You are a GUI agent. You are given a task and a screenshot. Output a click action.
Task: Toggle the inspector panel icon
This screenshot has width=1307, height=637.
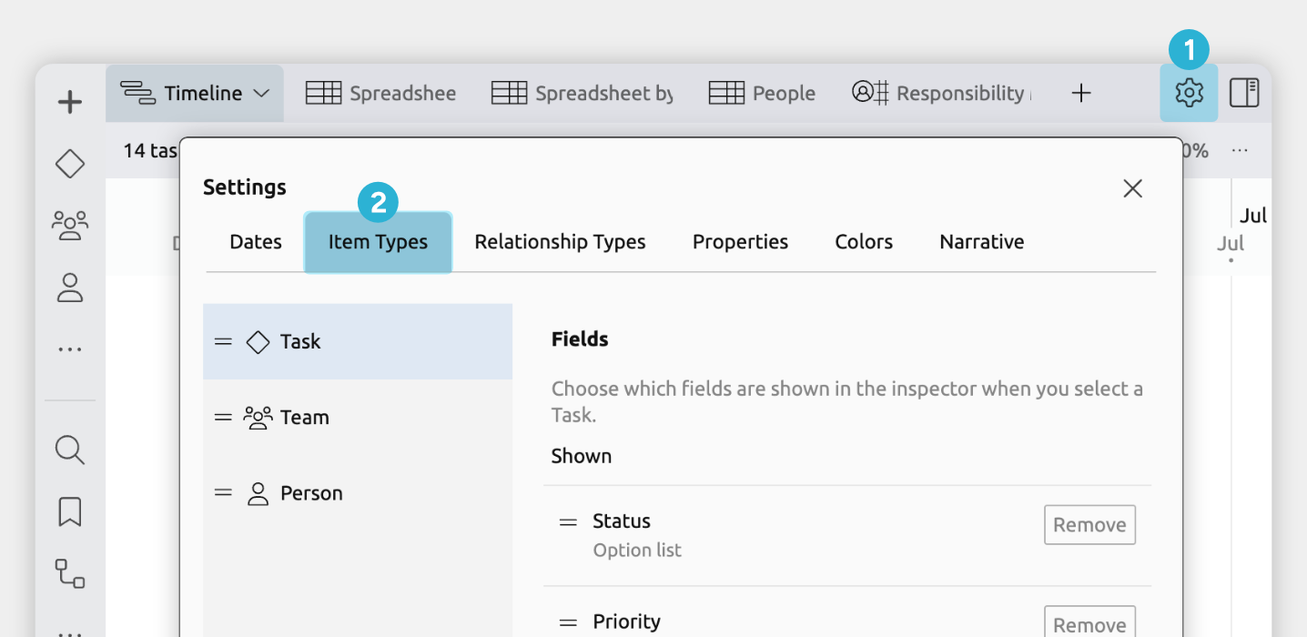click(x=1244, y=93)
